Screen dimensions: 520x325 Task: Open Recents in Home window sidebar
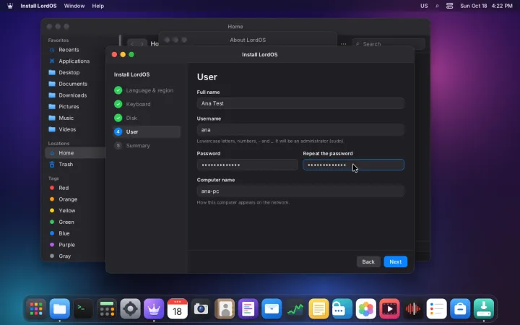point(75,50)
